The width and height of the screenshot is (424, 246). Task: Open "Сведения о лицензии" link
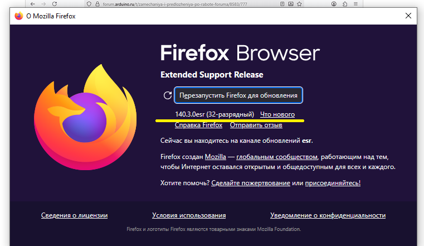point(74,215)
